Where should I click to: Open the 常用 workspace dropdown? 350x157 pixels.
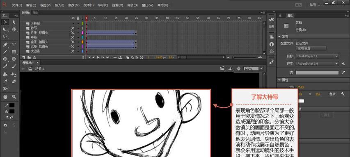pos(315,5)
